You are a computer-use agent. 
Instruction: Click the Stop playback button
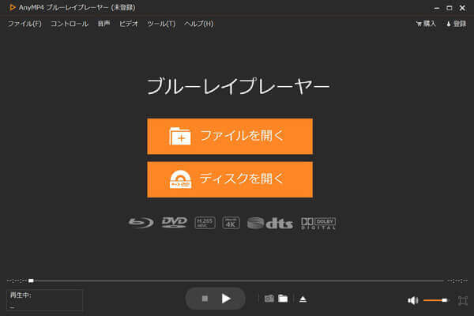pos(205,299)
